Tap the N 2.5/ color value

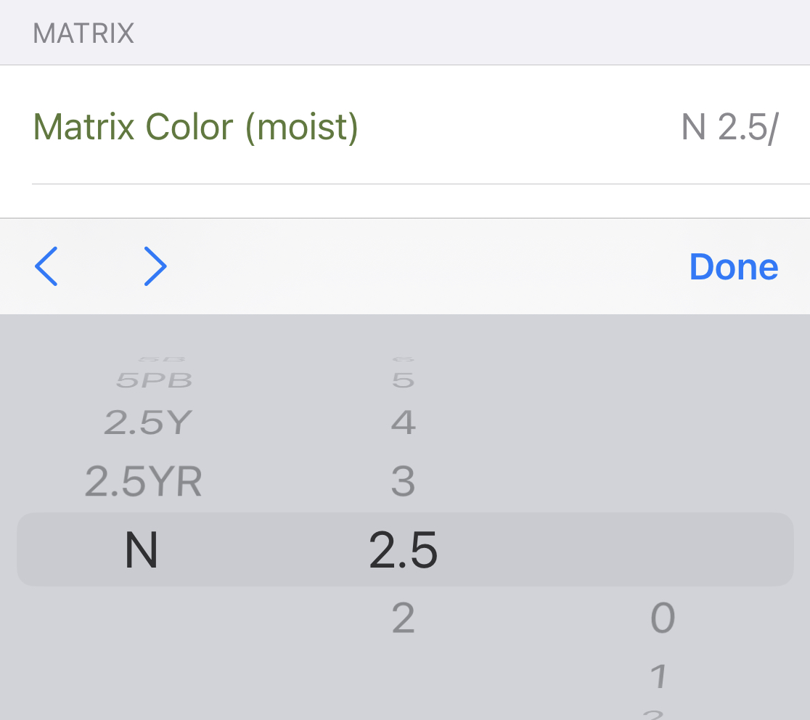click(x=729, y=128)
